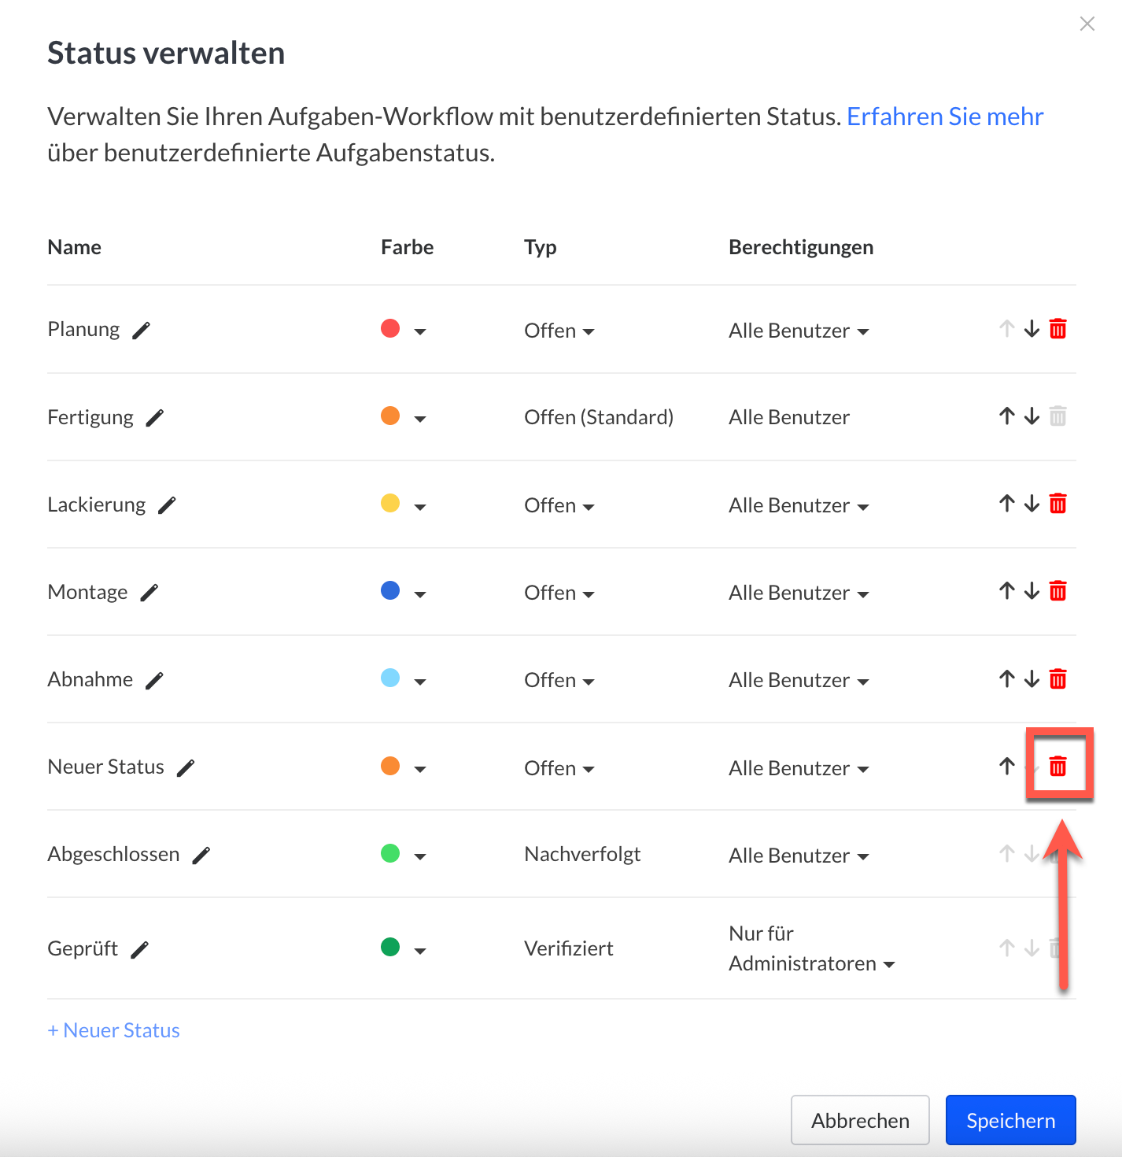This screenshot has width=1122, height=1157.
Task: Expand Alle Benutzer permissions for Montage
Action: click(x=798, y=593)
